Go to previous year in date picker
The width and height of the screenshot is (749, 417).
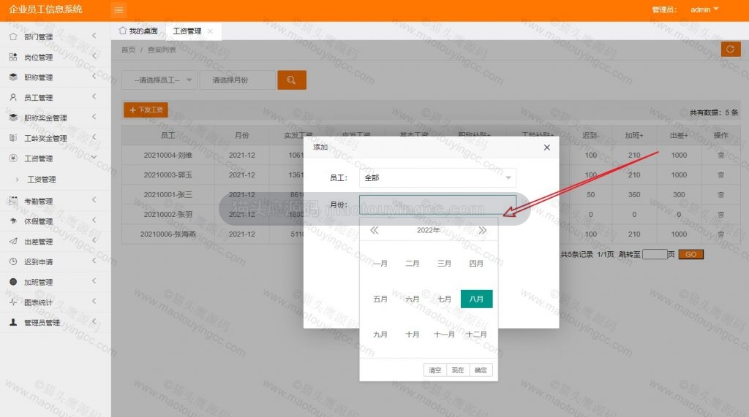tap(374, 231)
